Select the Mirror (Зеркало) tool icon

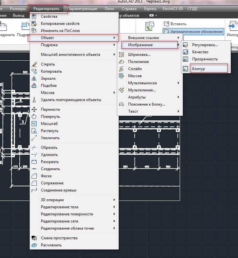(34, 78)
